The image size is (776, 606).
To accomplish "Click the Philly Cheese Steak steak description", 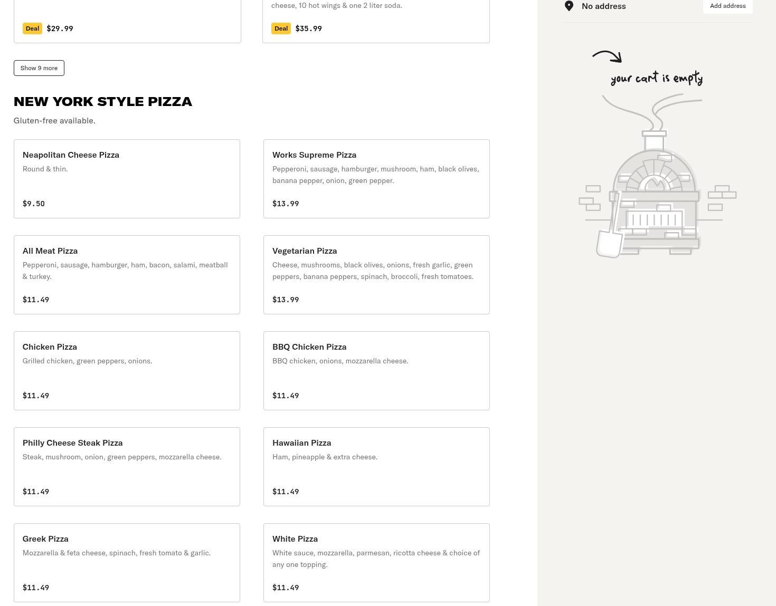I will (122, 457).
